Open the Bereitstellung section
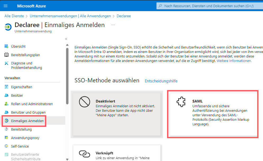The image size is (263, 161). pyautogui.click(x=19, y=129)
